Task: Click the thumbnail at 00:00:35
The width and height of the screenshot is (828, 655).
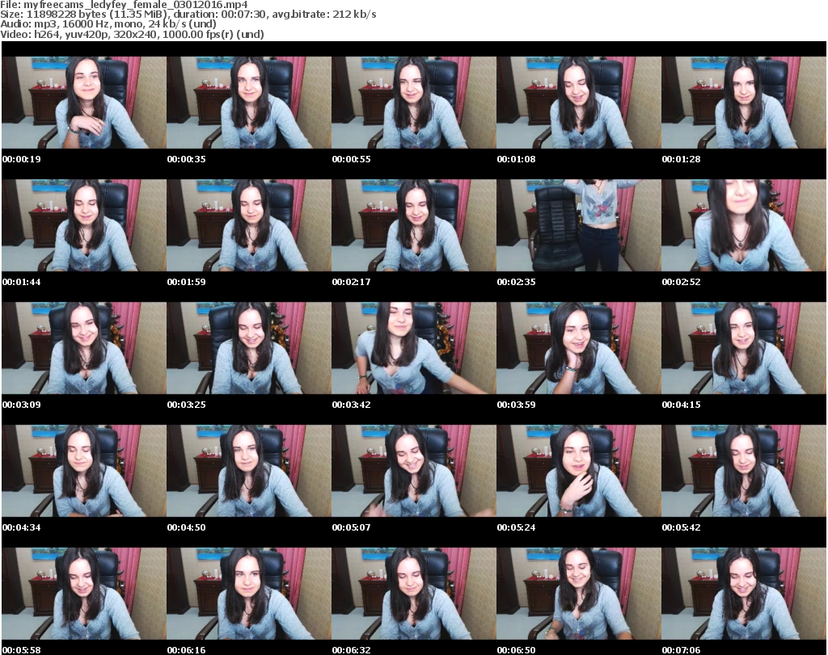Action: [x=249, y=103]
